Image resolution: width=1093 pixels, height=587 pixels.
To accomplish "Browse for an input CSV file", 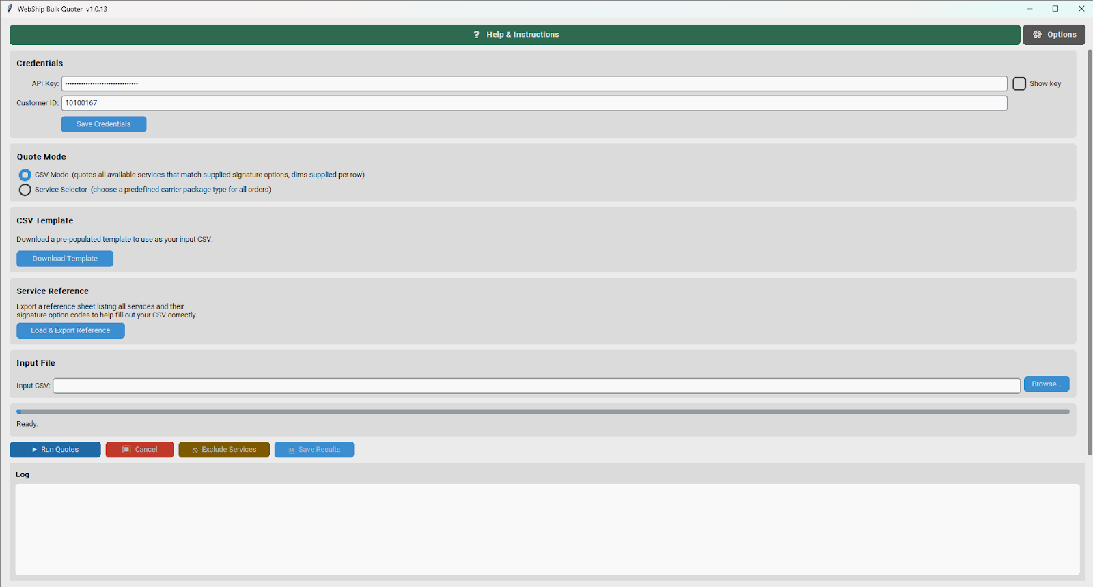I will pos(1046,384).
